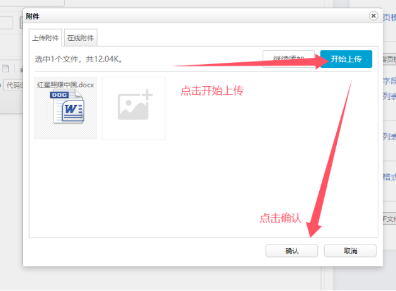
Task: Click the empty input field behind the dialog
Action: click(6, 23)
